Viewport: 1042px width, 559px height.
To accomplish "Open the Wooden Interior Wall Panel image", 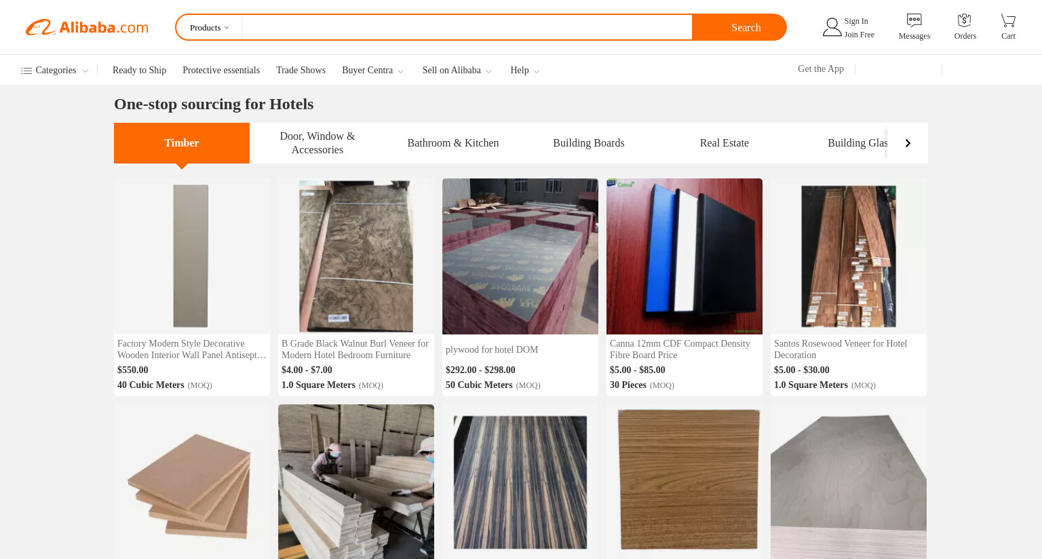I will [x=192, y=256].
